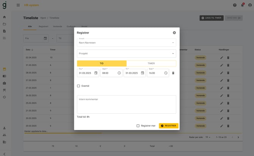Screen dimensions: 254x156
Task: Expand the Prosjekt dropdown
Action: pyautogui.click(x=173, y=54)
